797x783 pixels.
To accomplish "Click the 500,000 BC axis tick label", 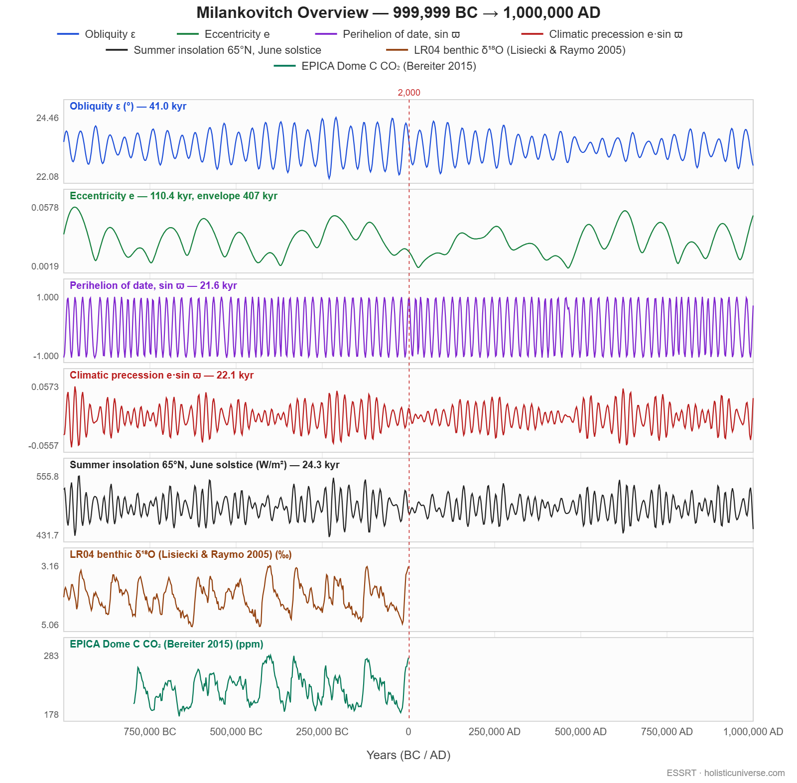I will click(x=236, y=732).
